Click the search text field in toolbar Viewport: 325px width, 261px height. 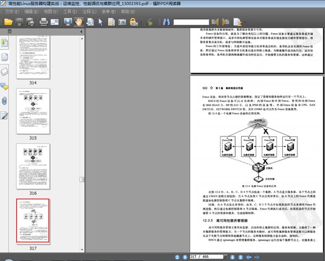tap(191, 22)
